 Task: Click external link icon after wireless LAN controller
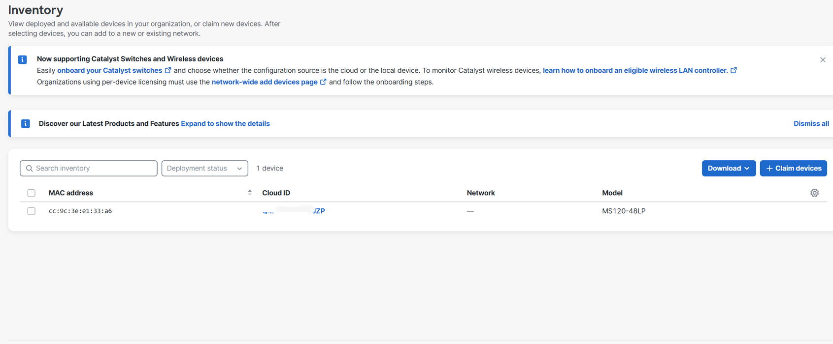[x=733, y=70]
